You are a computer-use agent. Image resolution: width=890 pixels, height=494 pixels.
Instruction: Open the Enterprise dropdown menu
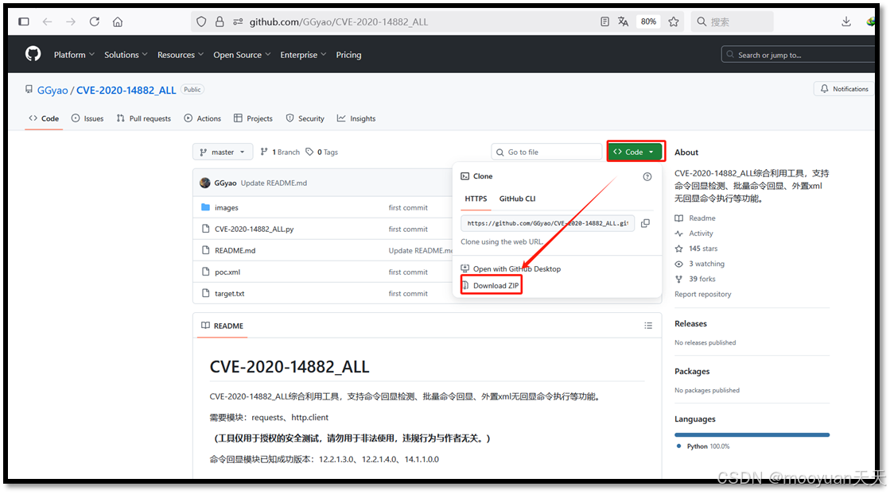[x=303, y=54]
